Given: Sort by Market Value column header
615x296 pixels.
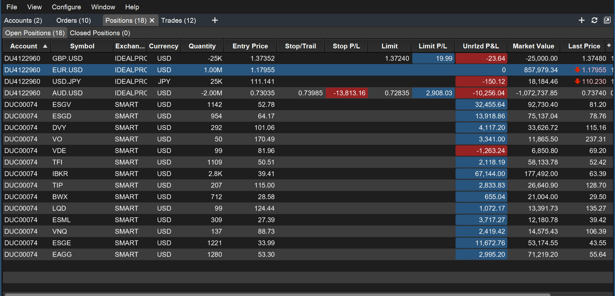Looking at the screenshot, I should coord(533,46).
